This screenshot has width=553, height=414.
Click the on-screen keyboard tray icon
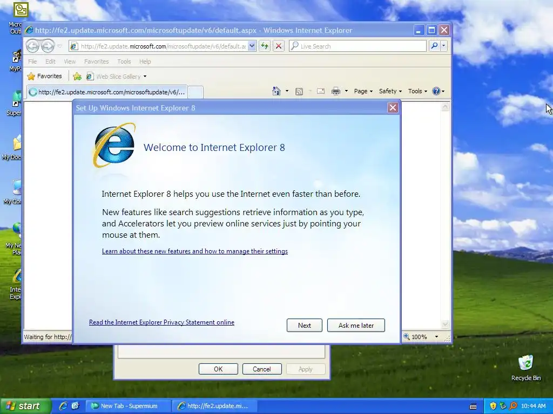click(x=473, y=406)
